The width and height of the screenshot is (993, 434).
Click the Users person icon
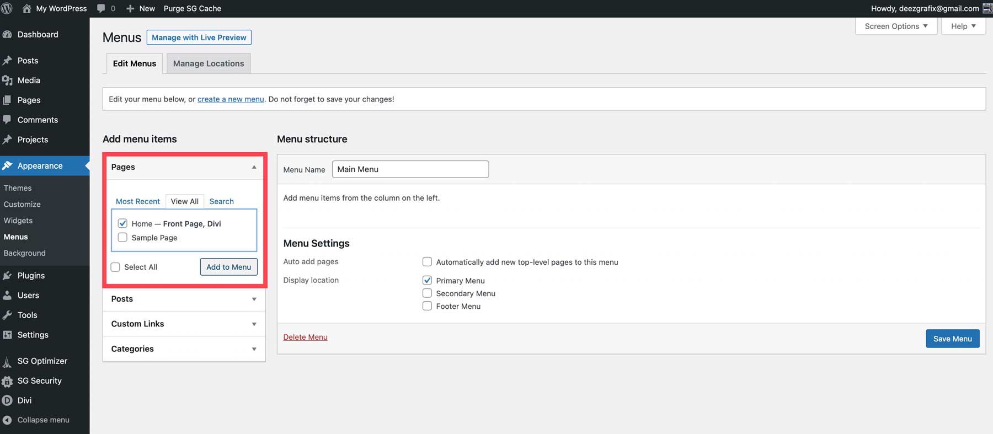(7, 296)
